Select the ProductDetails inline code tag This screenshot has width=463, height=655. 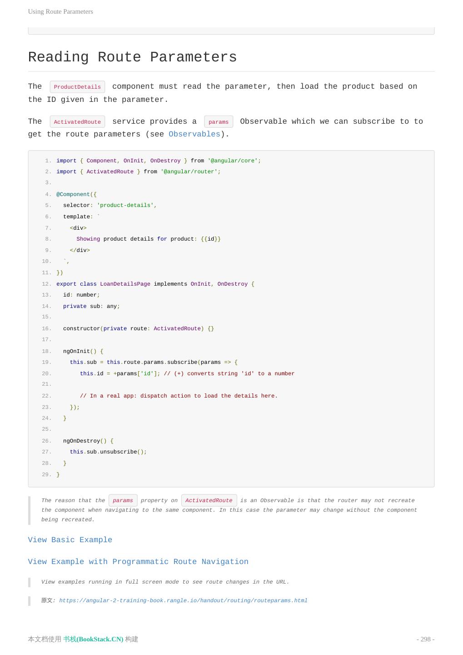click(x=77, y=87)
